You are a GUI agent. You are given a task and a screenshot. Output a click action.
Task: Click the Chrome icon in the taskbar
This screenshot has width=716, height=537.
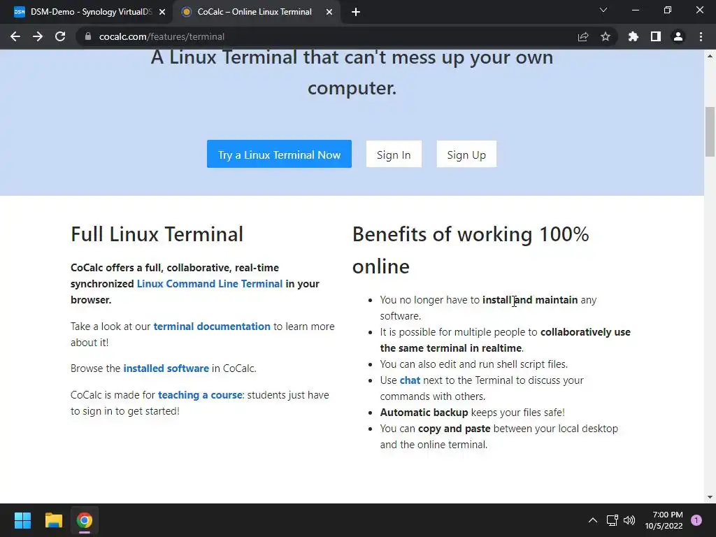[x=85, y=520]
